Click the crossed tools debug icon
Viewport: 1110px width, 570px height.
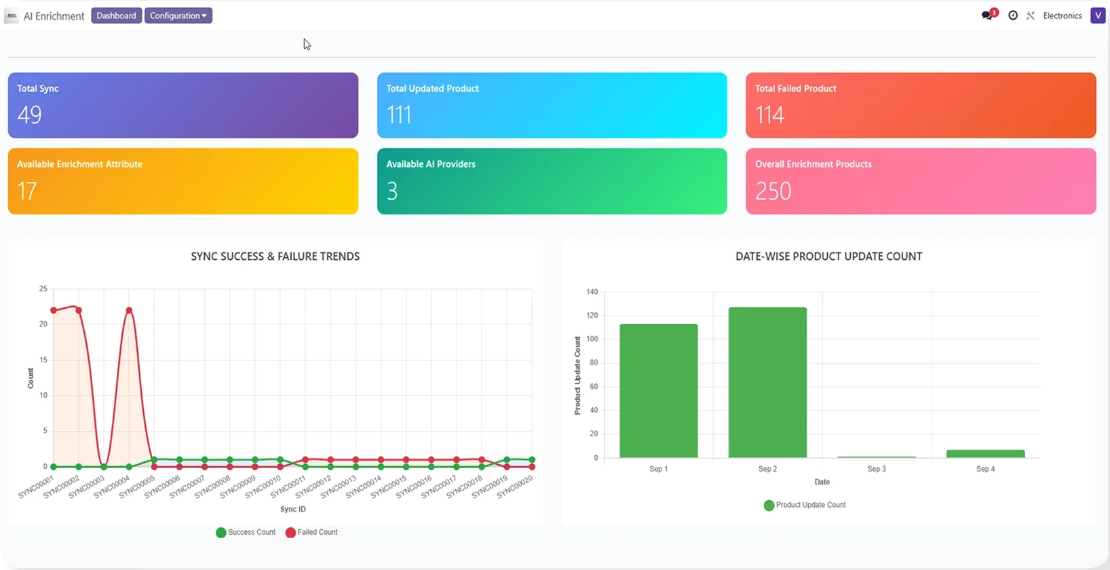point(1031,16)
